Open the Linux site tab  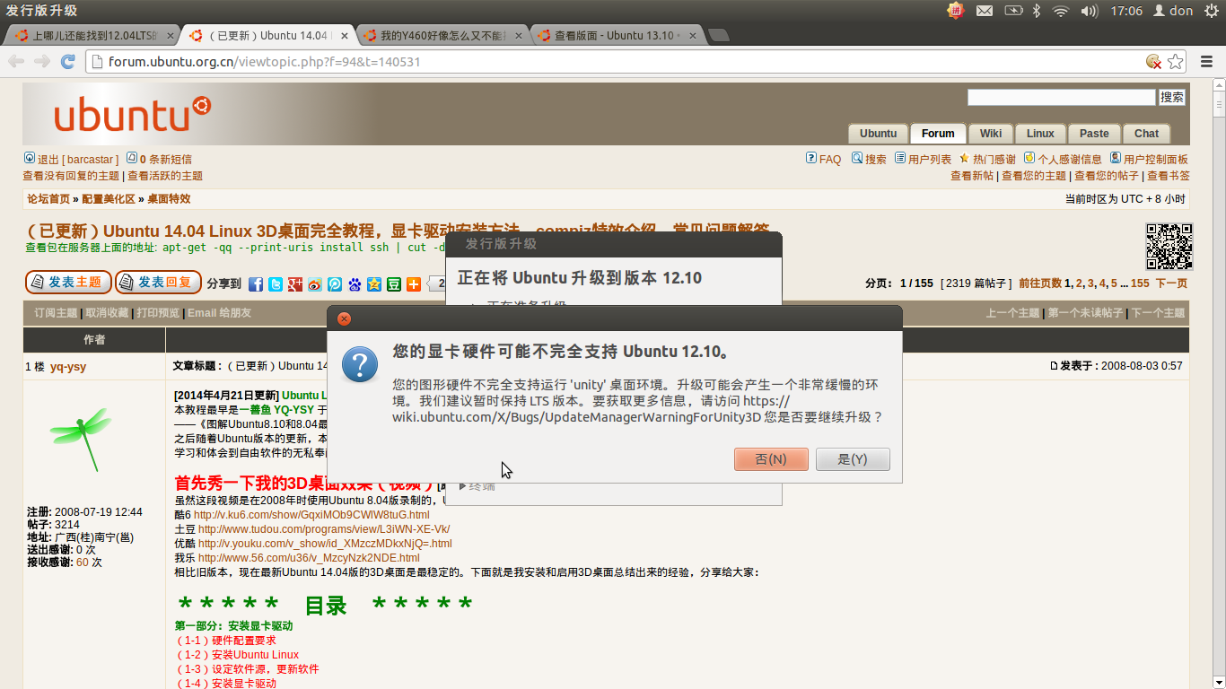pos(1040,134)
